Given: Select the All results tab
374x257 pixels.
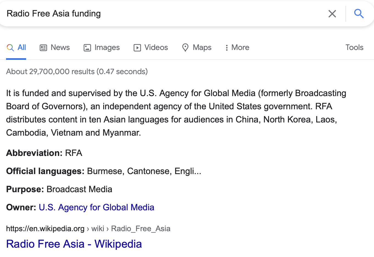Looking at the screenshot, I should click(16, 48).
